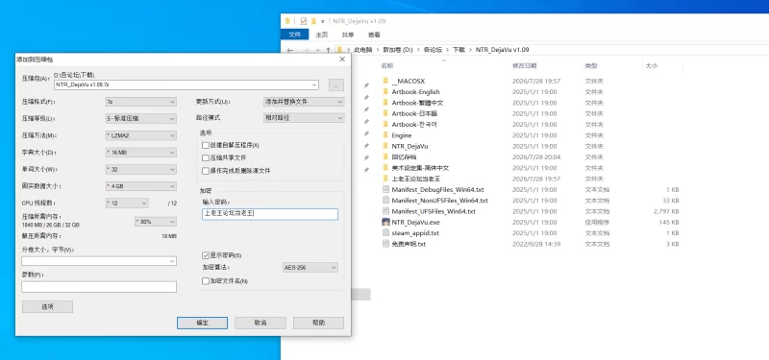Open the 共享 ribbon tab
The image size is (769, 360).
[x=348, y=35]
